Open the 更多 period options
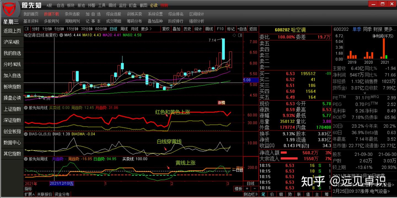397x198 pixels. (147, 29)
